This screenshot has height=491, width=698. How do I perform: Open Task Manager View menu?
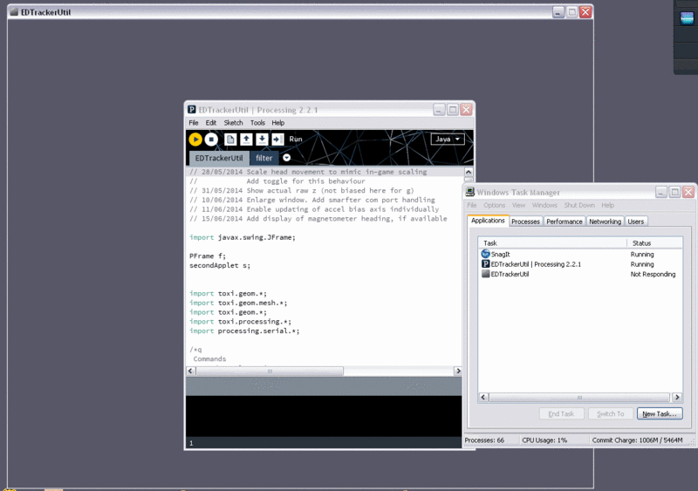pos(518,205)
